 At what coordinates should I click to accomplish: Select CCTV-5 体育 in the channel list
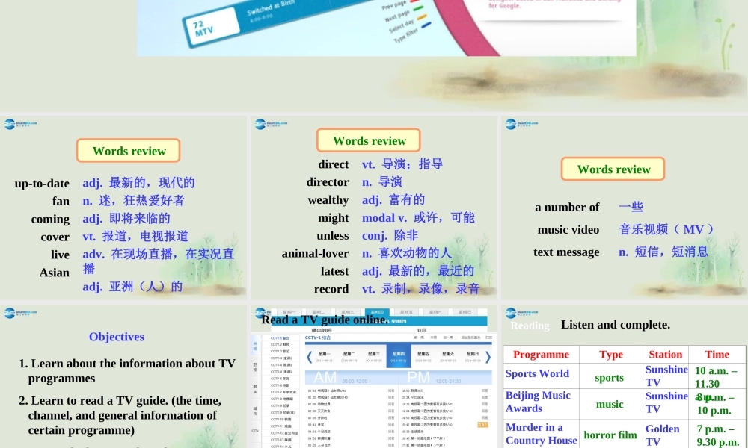[280, 379]
